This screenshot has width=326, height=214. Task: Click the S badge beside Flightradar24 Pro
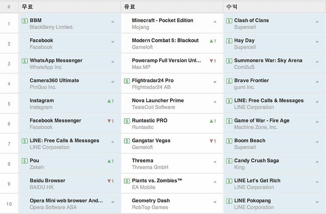[x=127, y=81]
